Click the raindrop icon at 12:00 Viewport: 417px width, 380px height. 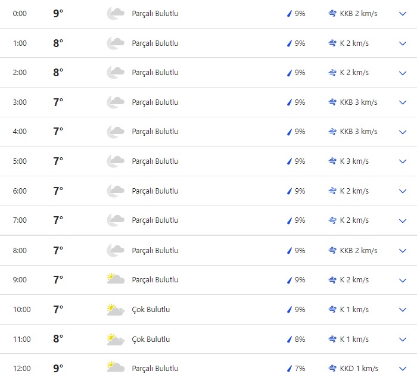tap(290, 369)
